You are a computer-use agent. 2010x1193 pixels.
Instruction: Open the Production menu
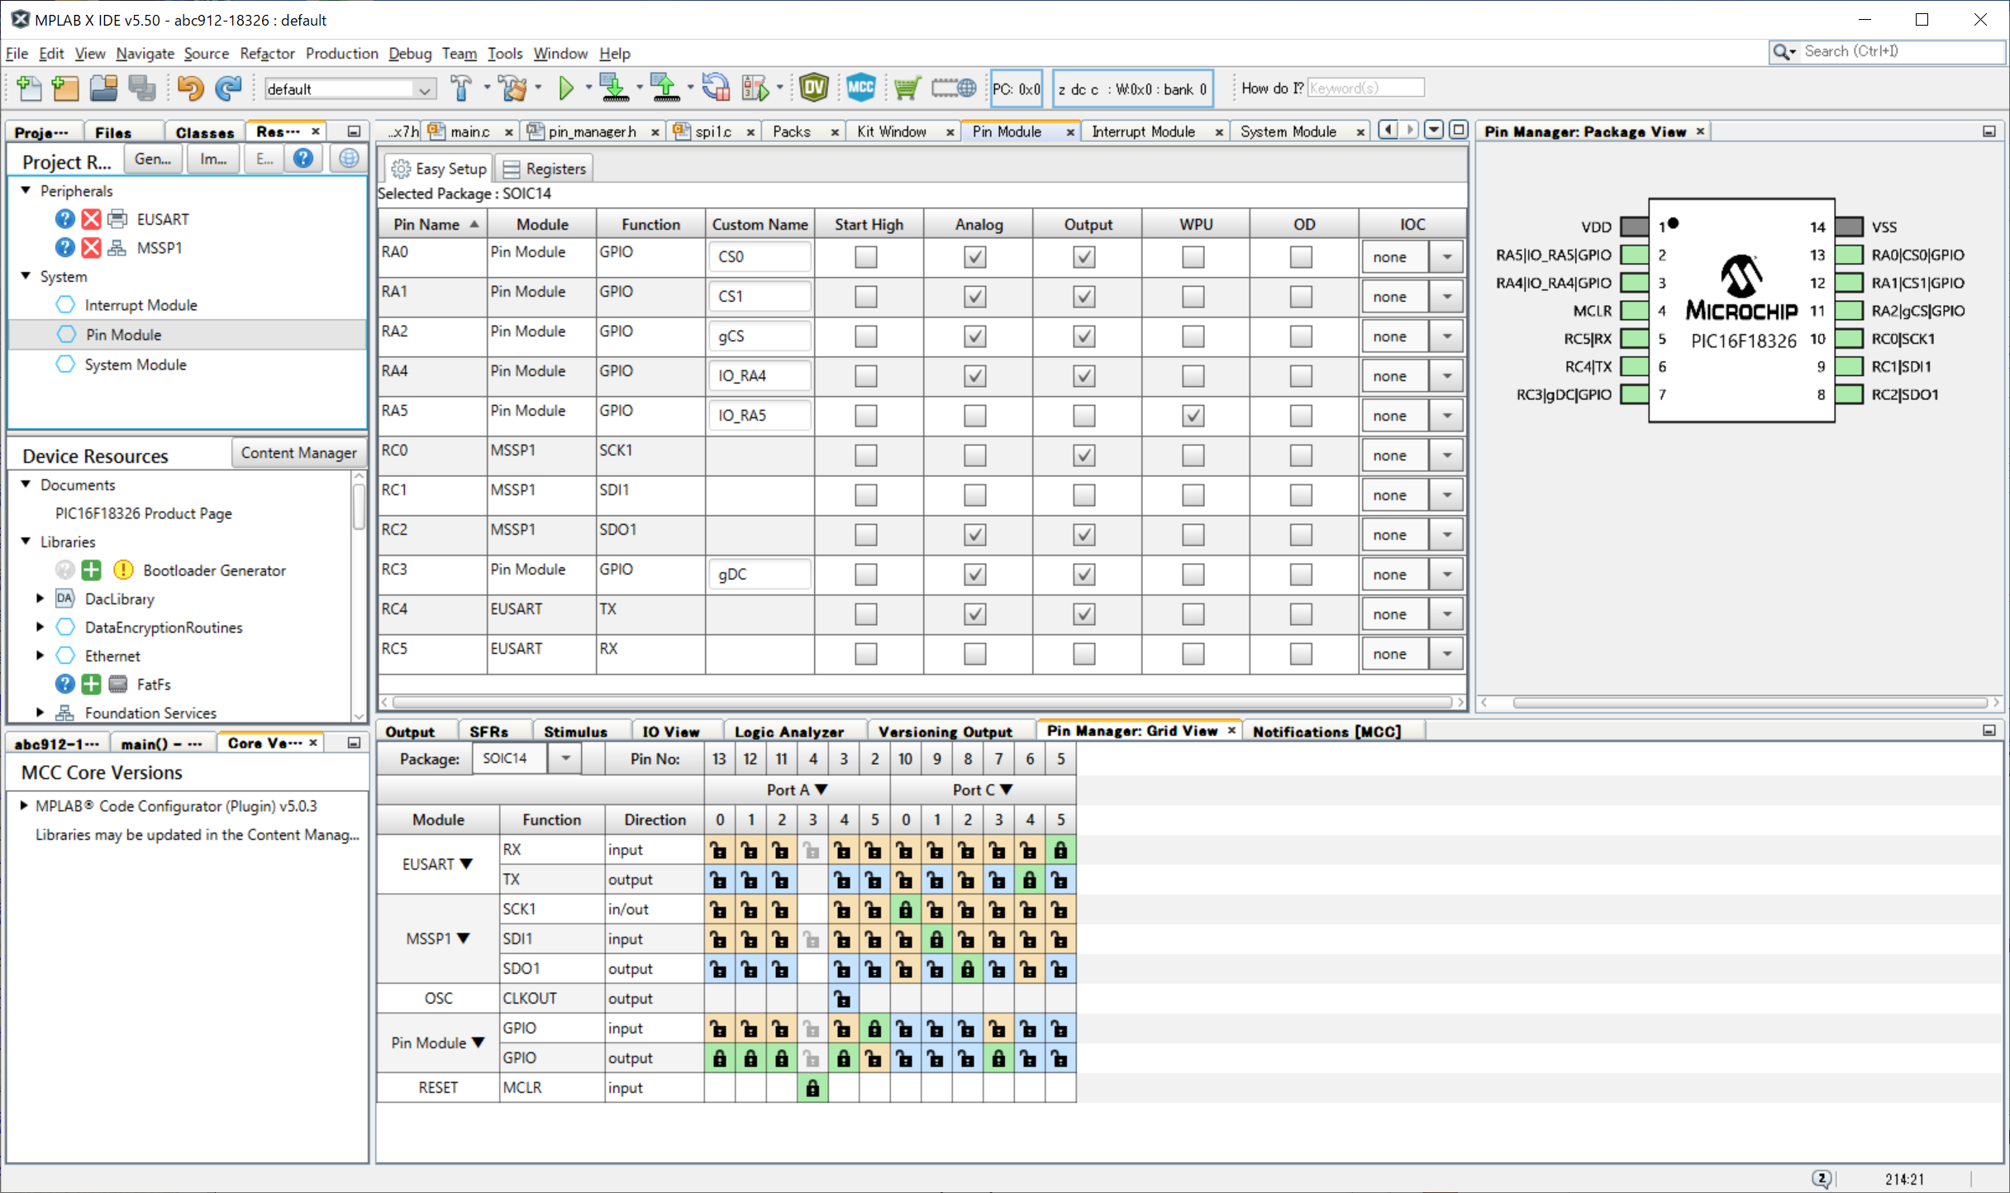pyautogui.click(x=341, y=53)
